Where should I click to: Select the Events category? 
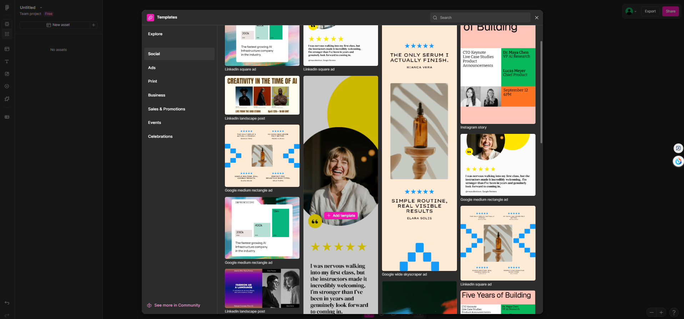tap(179, 123)
